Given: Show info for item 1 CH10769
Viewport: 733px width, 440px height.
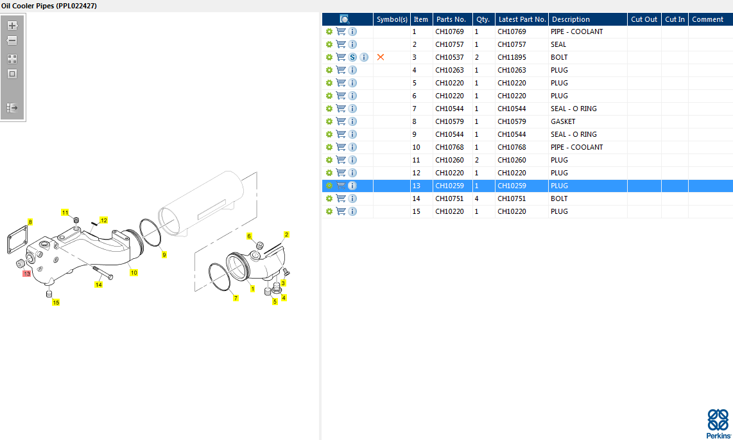Looking at the screenshot, I should (x=352, y=31).
